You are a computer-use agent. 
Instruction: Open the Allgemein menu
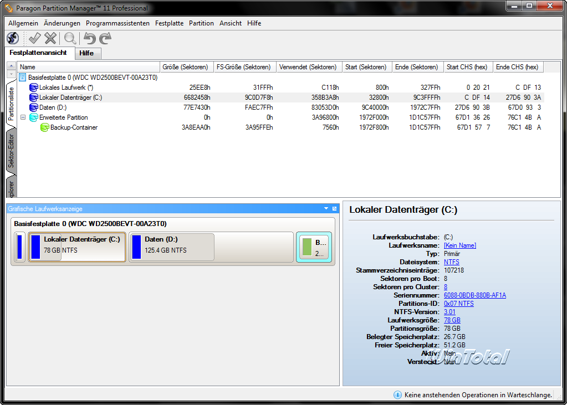pos(23,23)
